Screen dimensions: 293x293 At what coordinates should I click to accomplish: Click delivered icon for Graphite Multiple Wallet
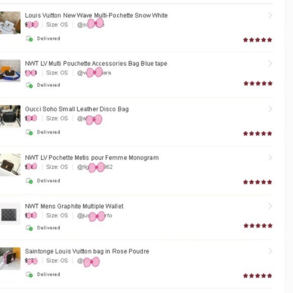(x=29, y=228)
